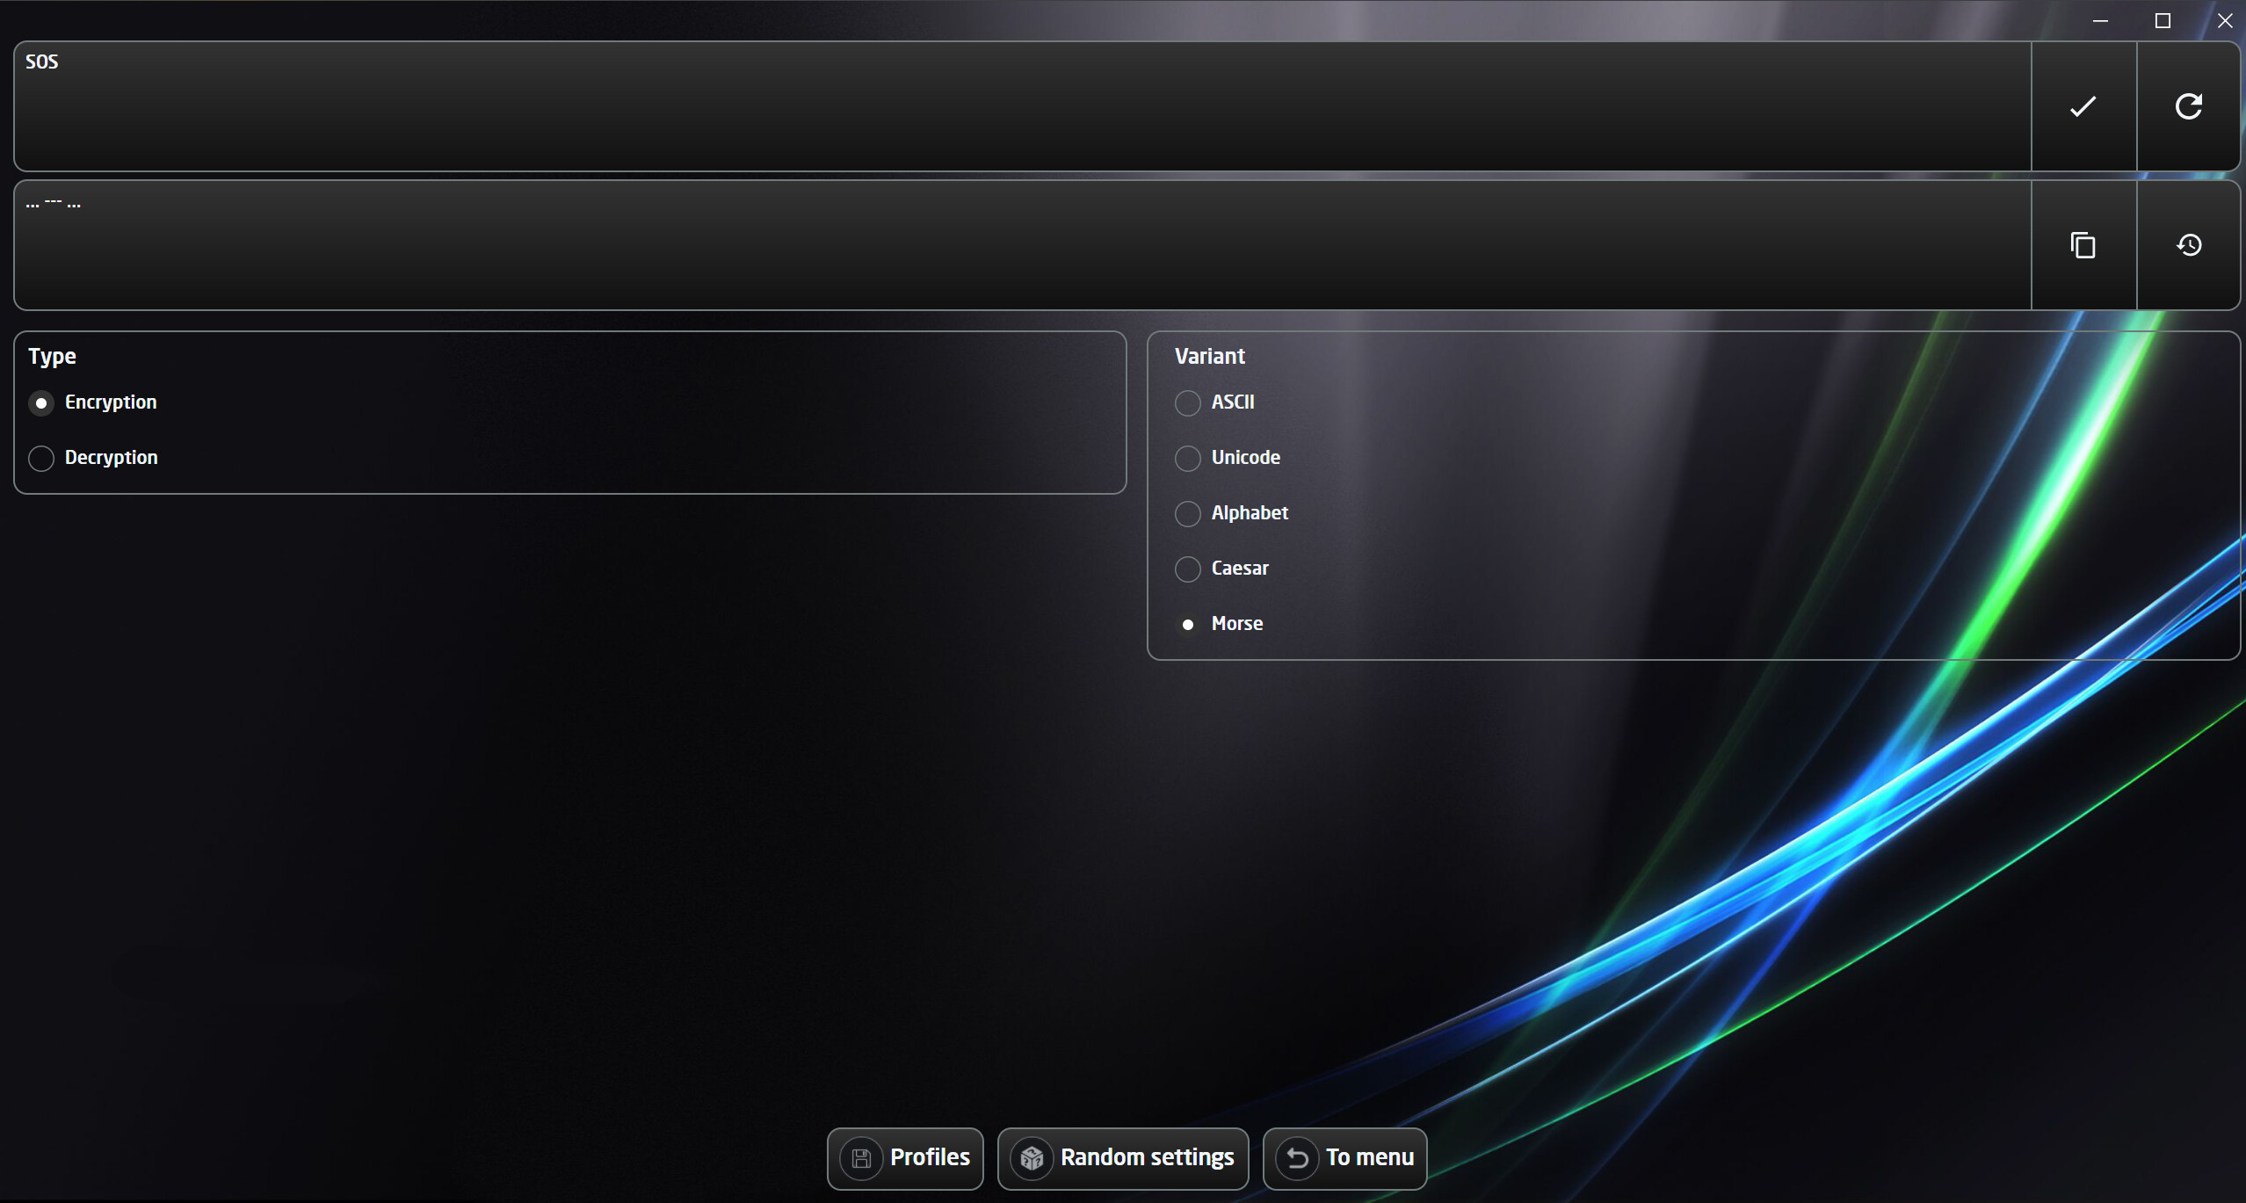Click the return arrow icon on To menu
Image resolution: width=2246 pixels, height=1203 pixels.
(1298, 1158)
